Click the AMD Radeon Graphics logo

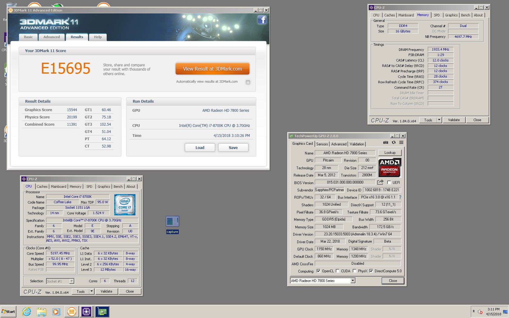tap(390, 167)
